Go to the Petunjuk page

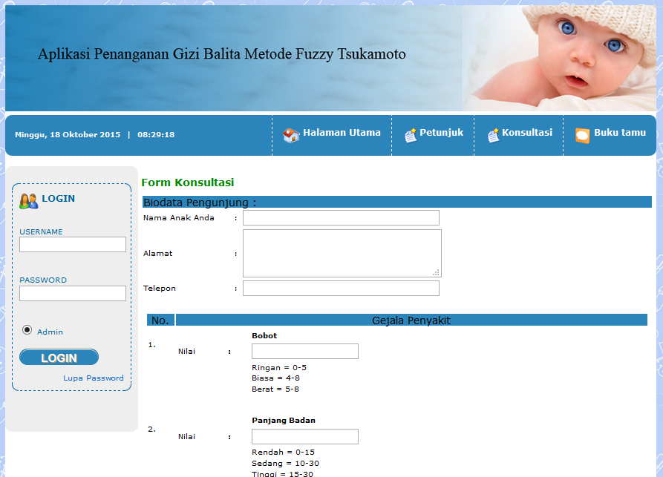(442, 133)
